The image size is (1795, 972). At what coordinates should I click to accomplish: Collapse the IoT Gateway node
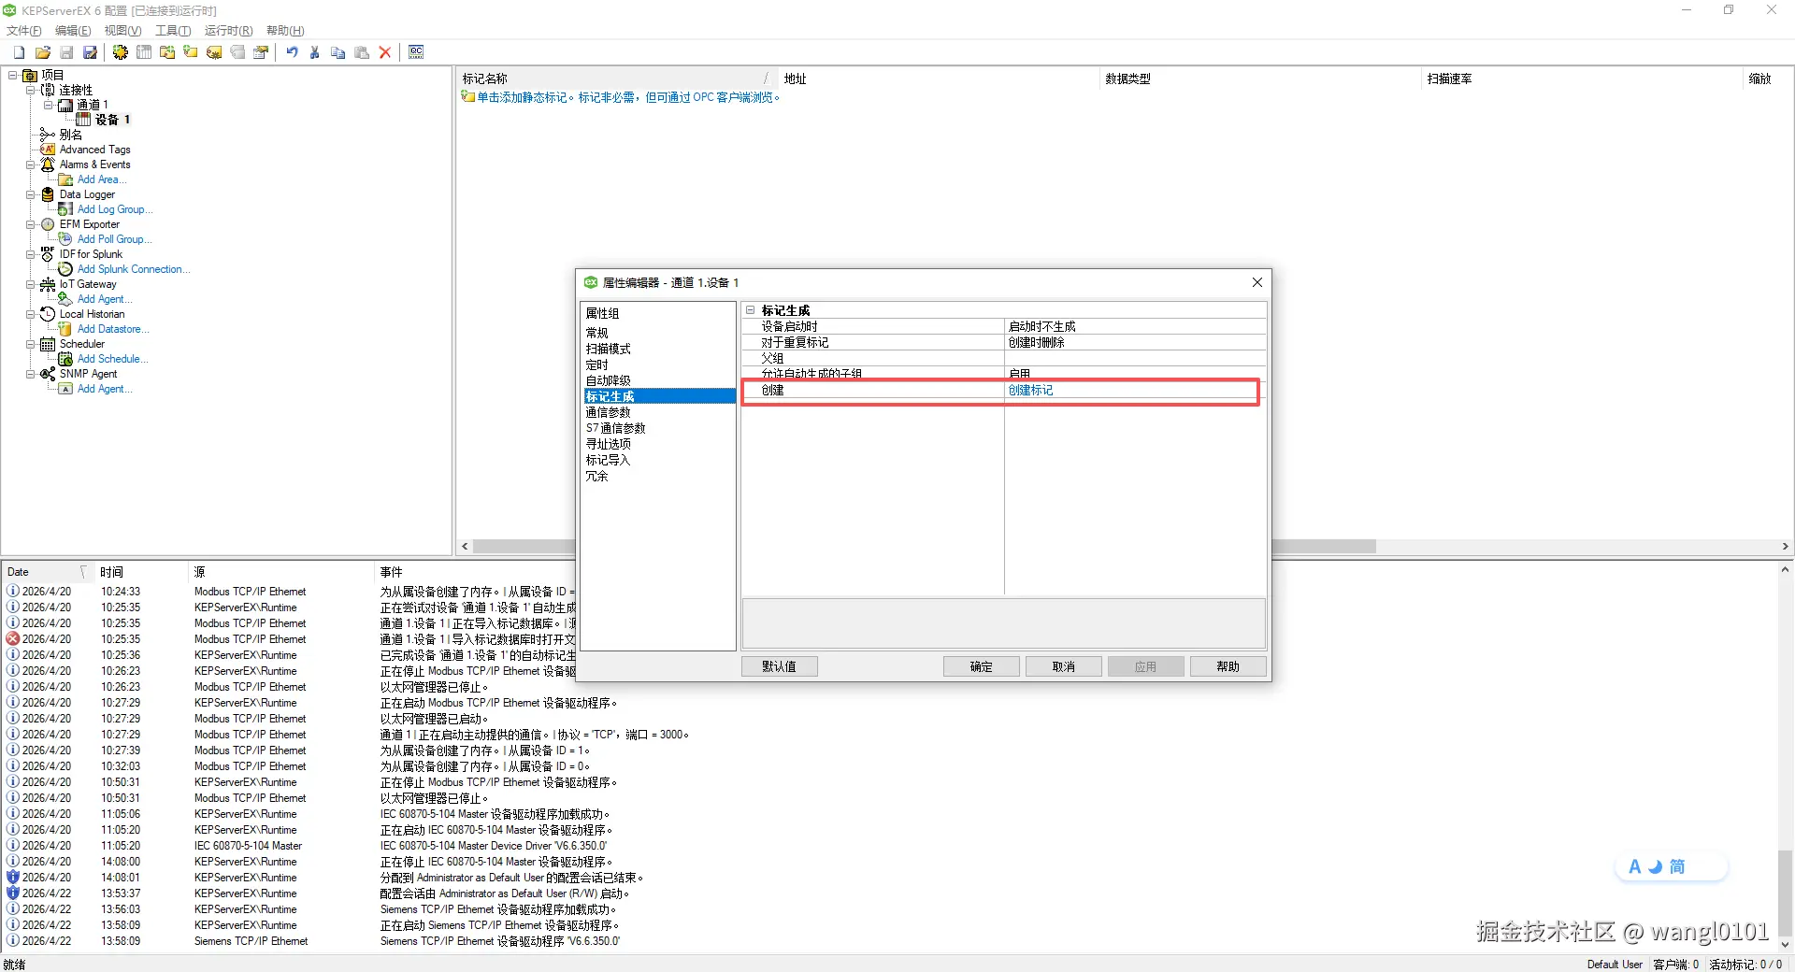click(31, 284)
